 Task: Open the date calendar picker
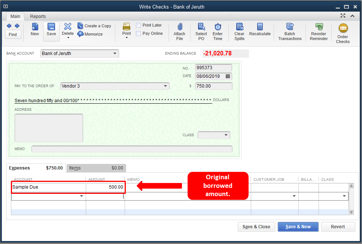click(228, 76)
